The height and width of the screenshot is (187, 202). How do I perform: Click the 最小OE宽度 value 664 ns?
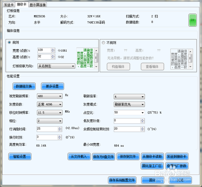[x=119, y=146]
